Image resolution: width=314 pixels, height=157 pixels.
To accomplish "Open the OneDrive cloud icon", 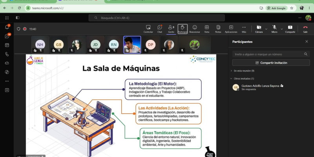I will pos(7,63).
